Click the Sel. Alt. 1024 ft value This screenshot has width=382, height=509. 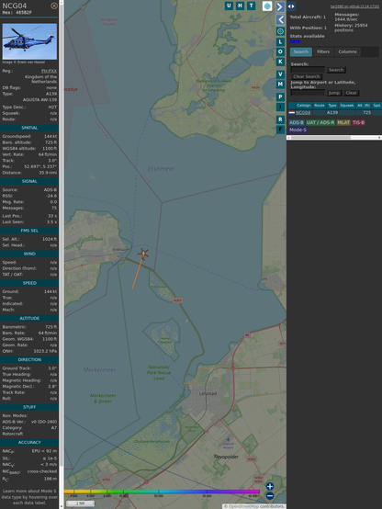[50, 239]
